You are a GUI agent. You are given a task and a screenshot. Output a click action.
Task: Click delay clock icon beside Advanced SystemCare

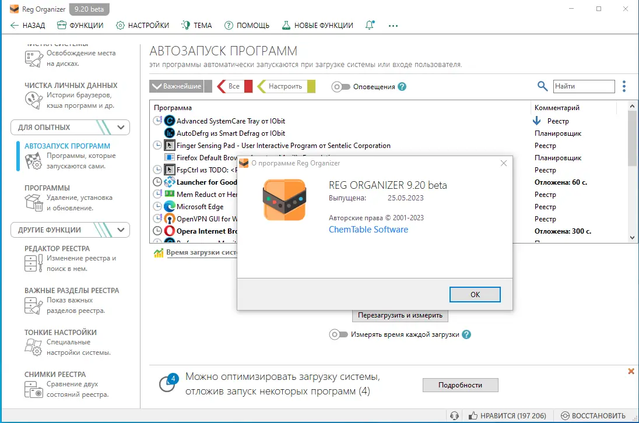click(157, 121)
